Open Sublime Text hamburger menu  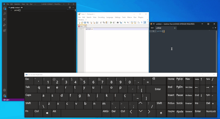(x=154, y=24)
